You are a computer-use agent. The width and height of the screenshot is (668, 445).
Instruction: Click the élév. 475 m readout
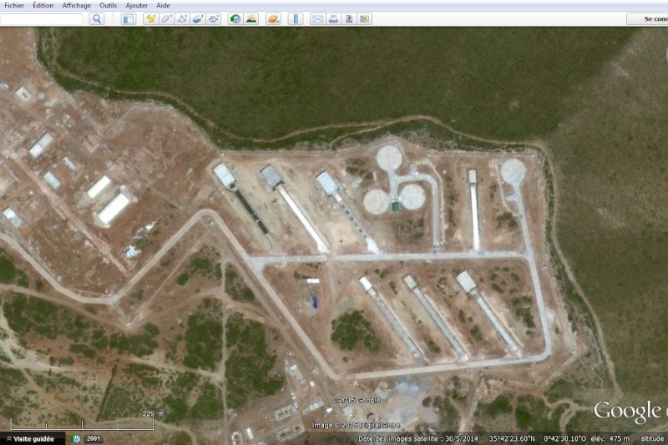(x=610, y=438)
